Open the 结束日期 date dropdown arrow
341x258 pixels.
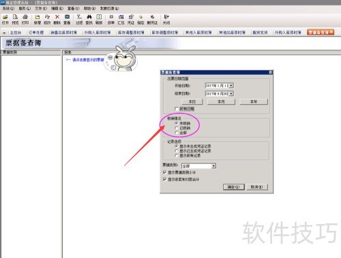pos(231,93)
